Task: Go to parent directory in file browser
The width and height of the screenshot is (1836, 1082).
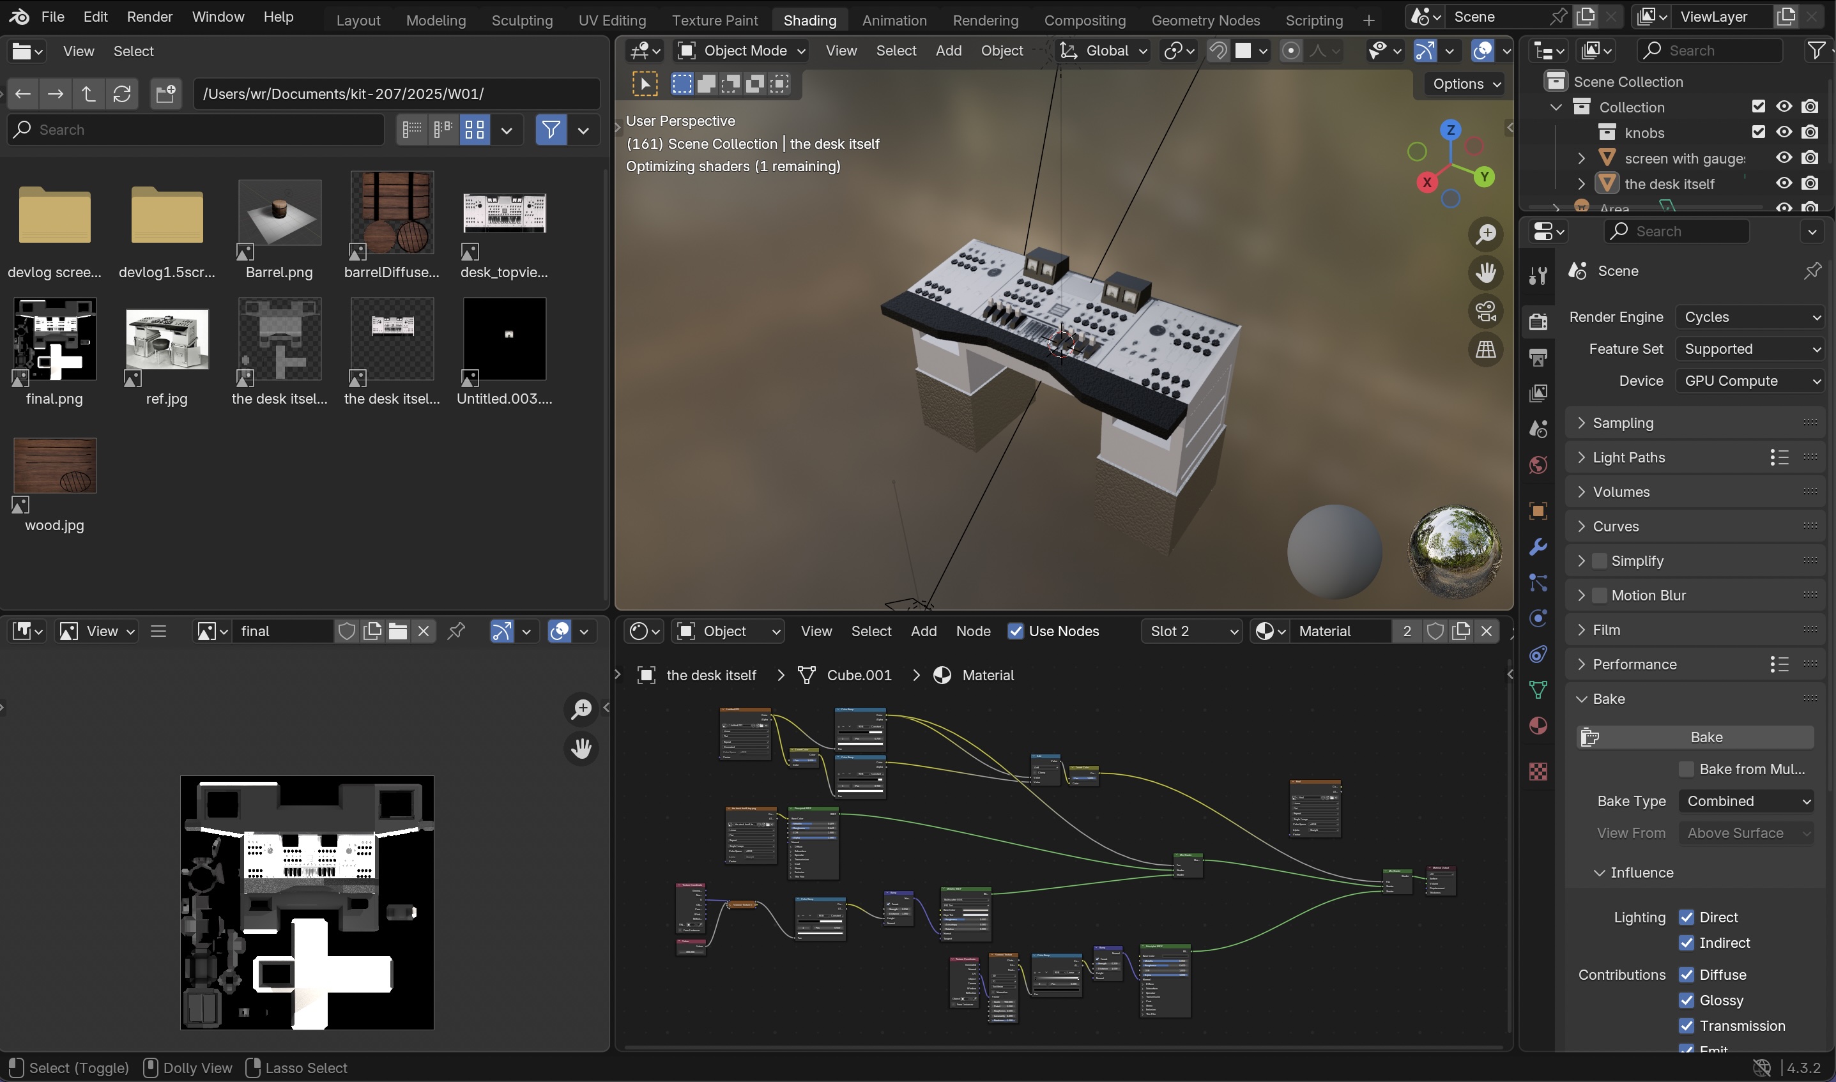Action: (x=88, y=94)
